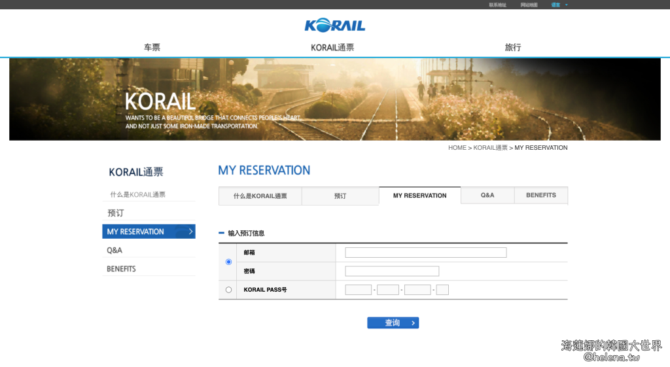Switch to the Q&A tab
Image resolution: width=670 pixels, height=367 pixels.
[x=487, y=195]
